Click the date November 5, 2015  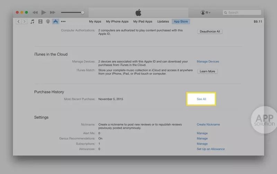(x=110, y=99)
